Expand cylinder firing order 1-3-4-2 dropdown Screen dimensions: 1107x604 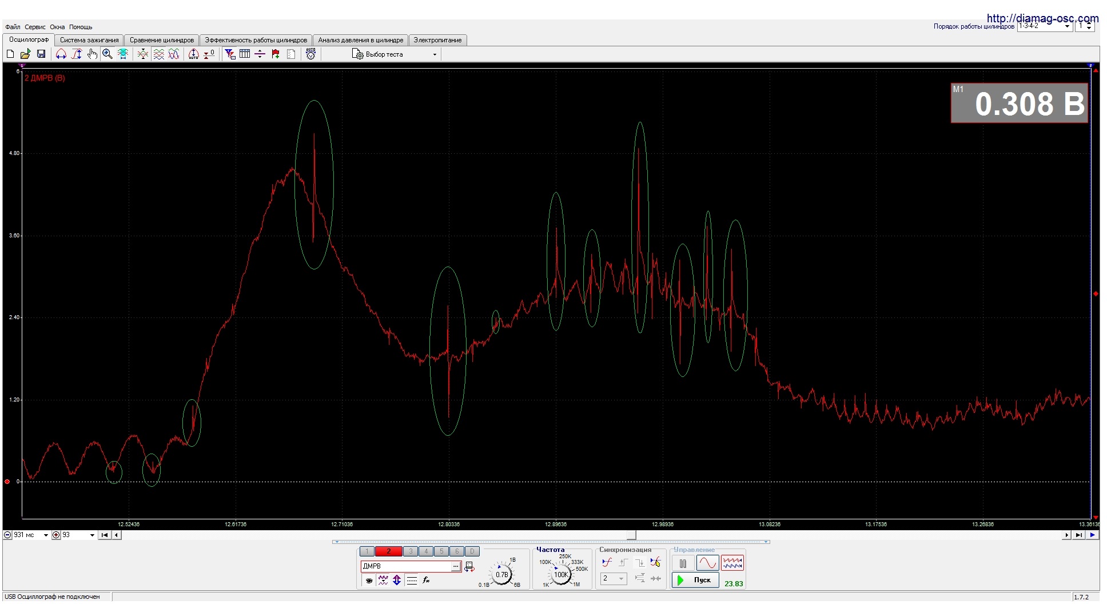[x=1067, y=26]
